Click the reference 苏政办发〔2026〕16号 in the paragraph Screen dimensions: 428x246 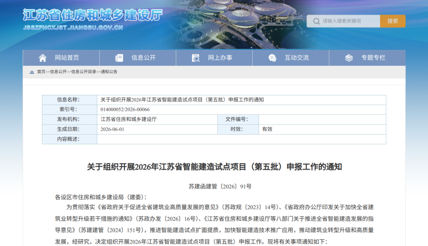tap(167, 219)
